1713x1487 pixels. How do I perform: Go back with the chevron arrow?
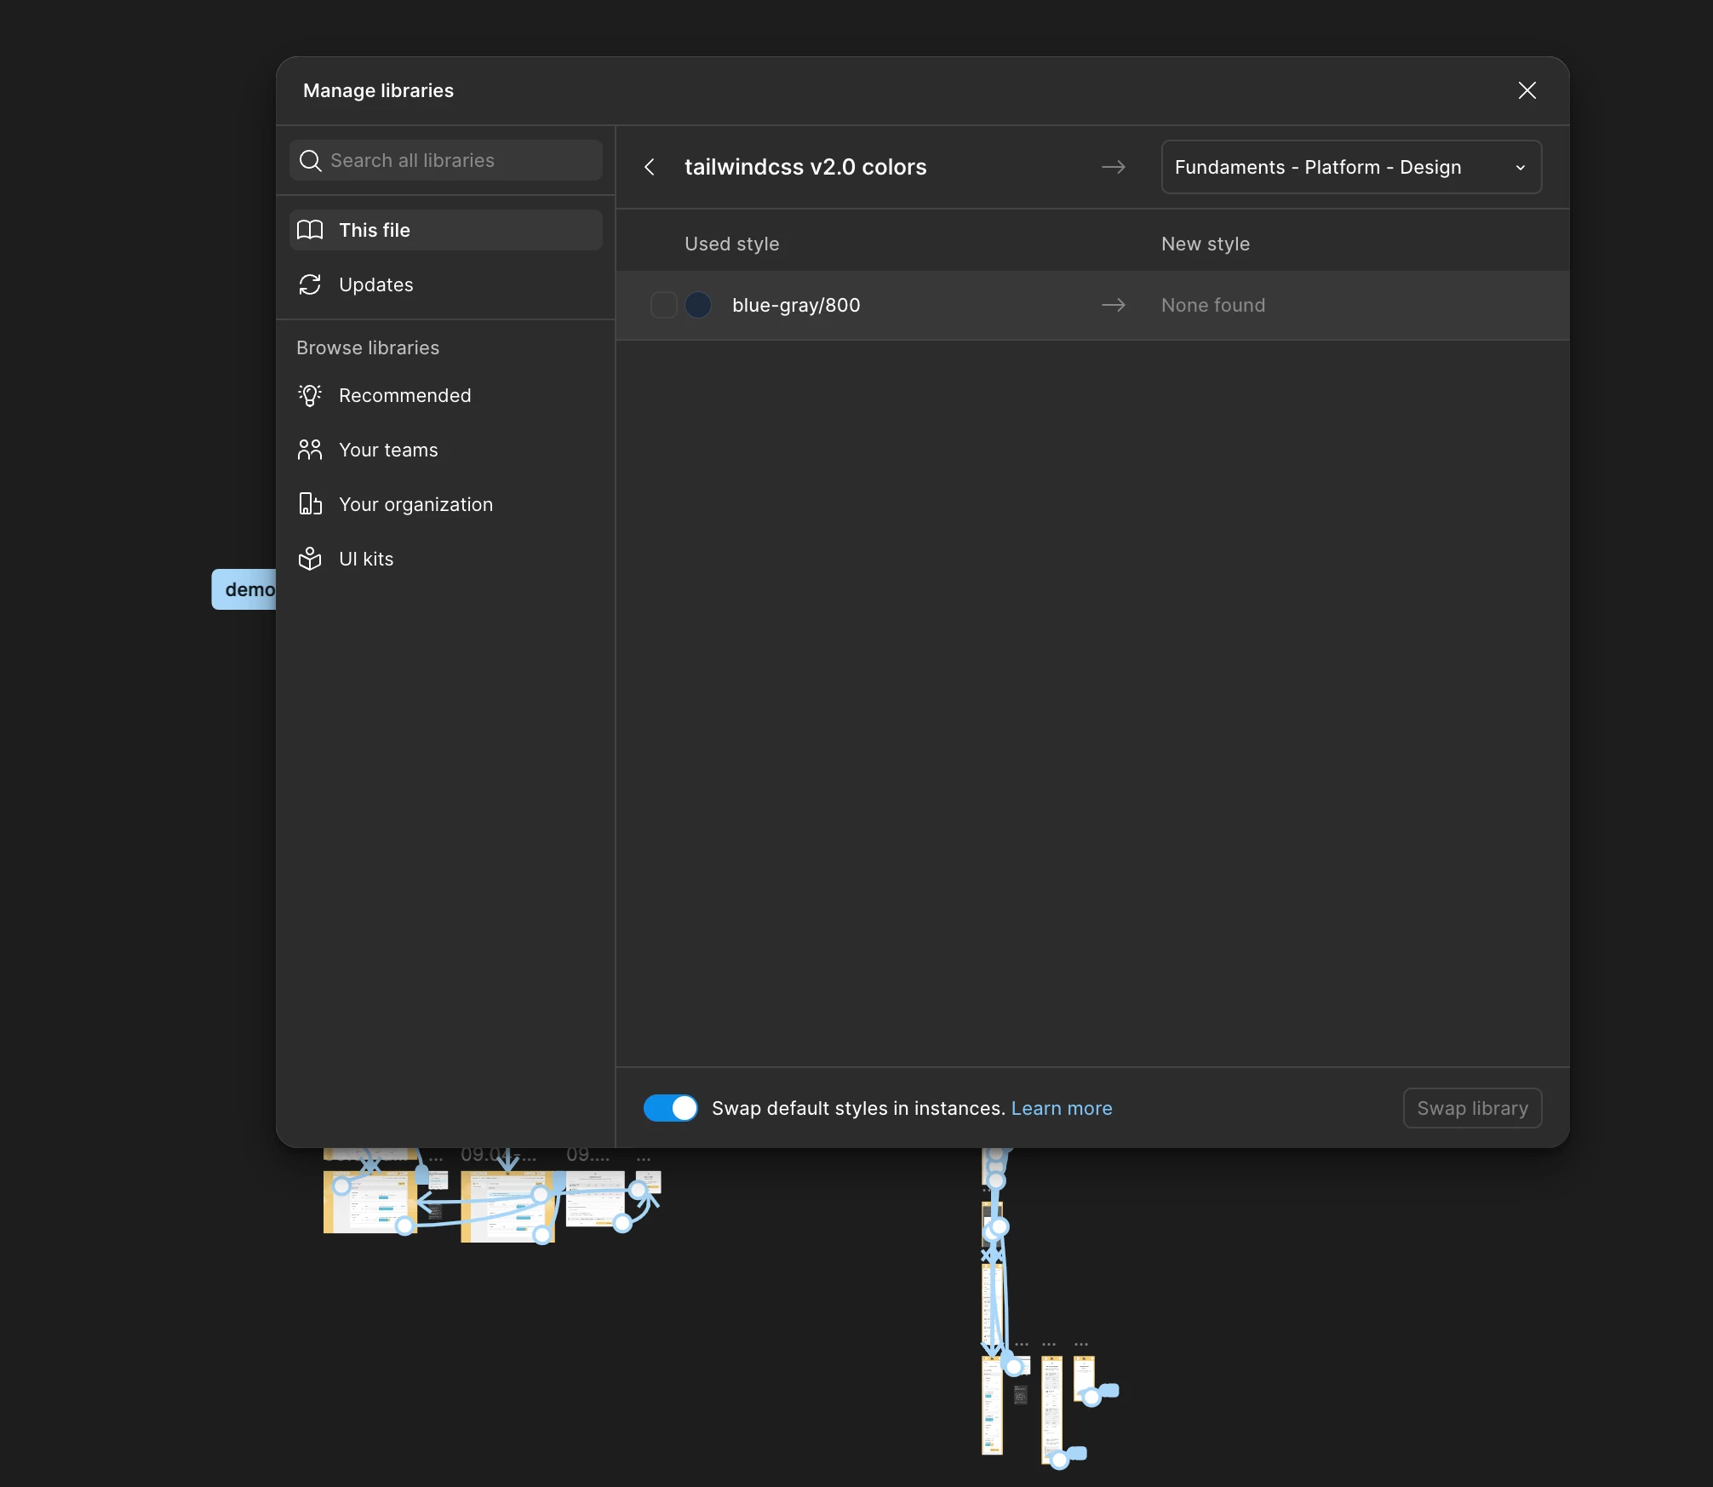(x=650, y=167)
